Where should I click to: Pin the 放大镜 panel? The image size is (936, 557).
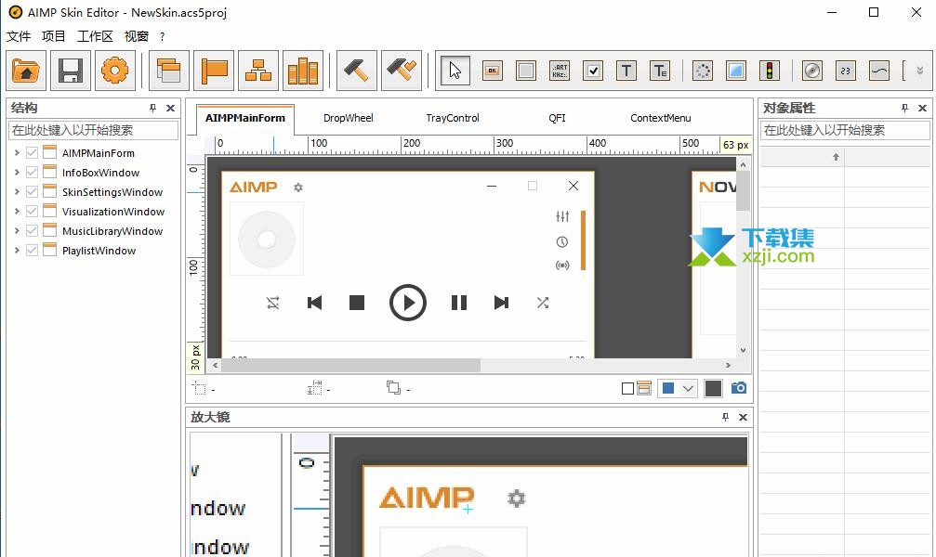725,418
